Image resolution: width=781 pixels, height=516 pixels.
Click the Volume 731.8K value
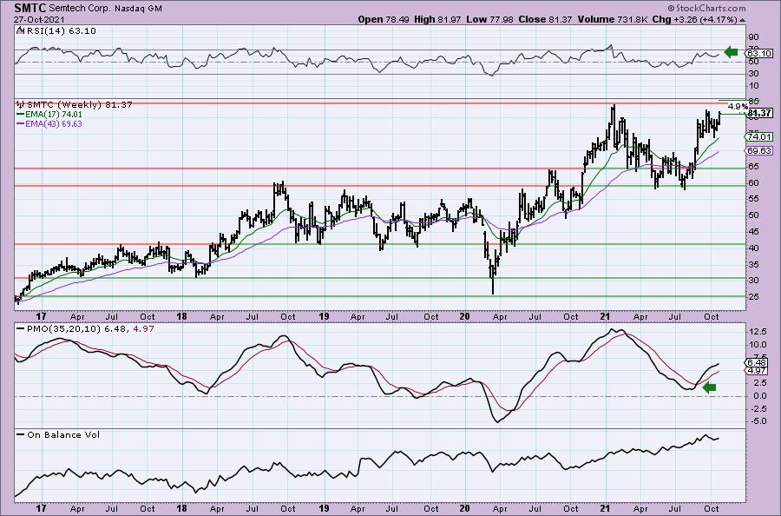click(613, 19)
